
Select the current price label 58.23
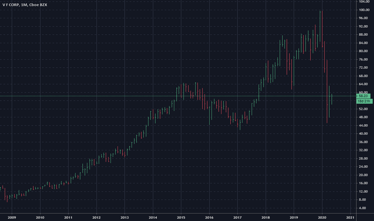[363, 96]
